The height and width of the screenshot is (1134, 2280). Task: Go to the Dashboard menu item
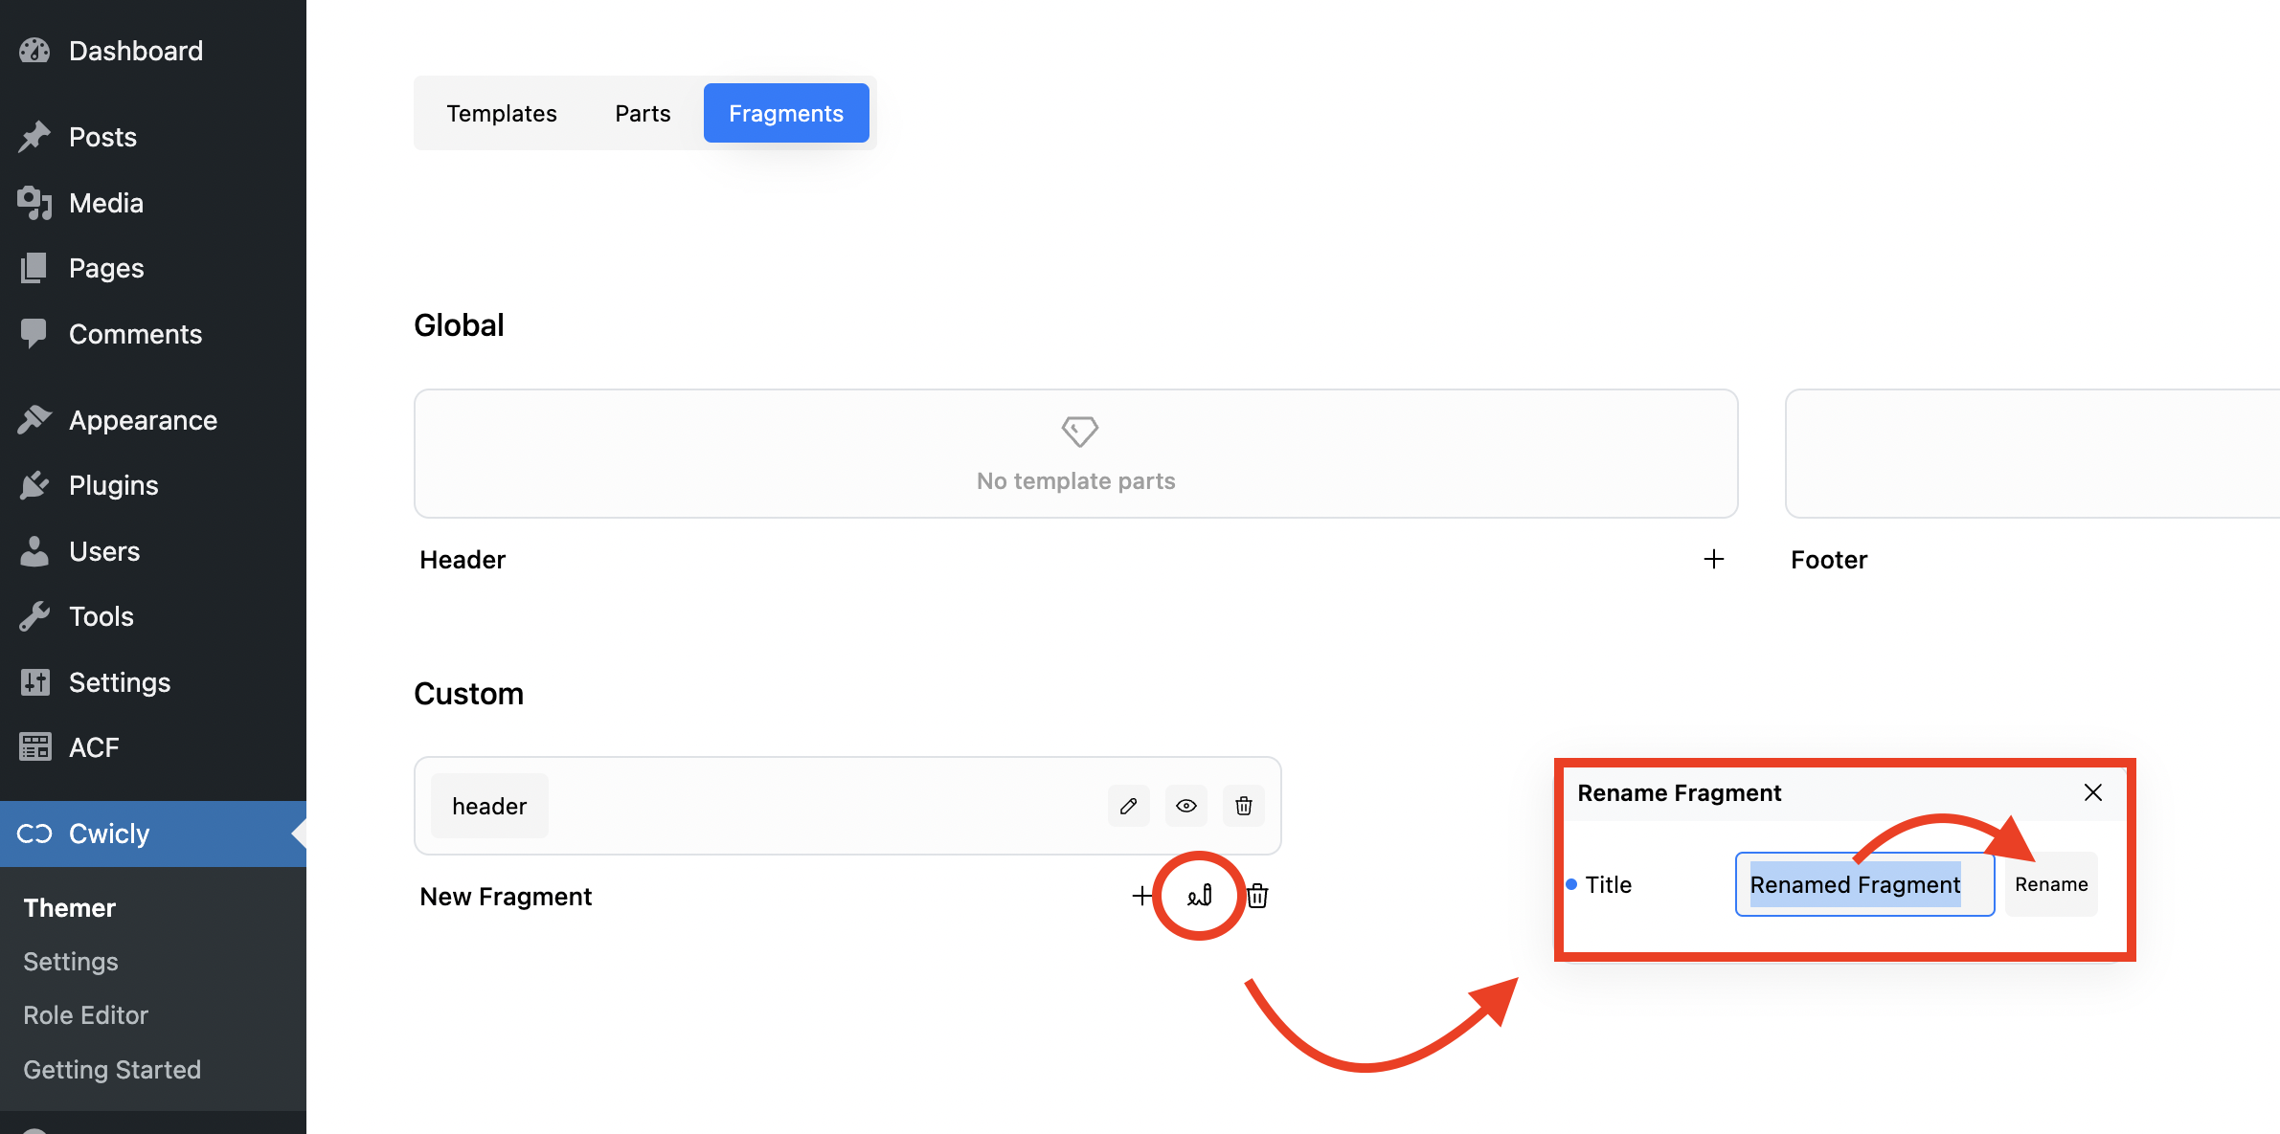[135, 51]
